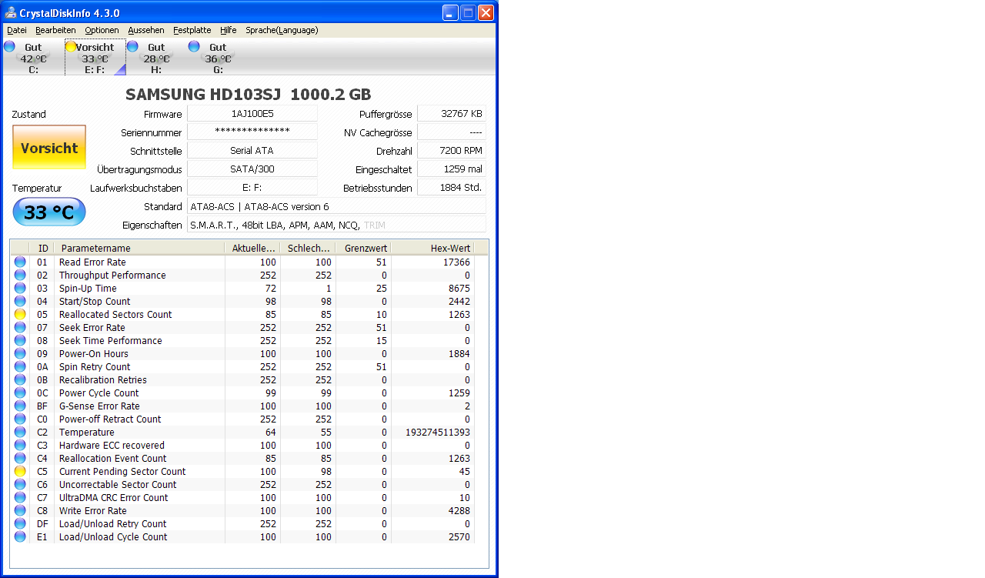Open the Sprache(Language) menu
This screenshot has width=985, height=578.
tap(282, 30)
